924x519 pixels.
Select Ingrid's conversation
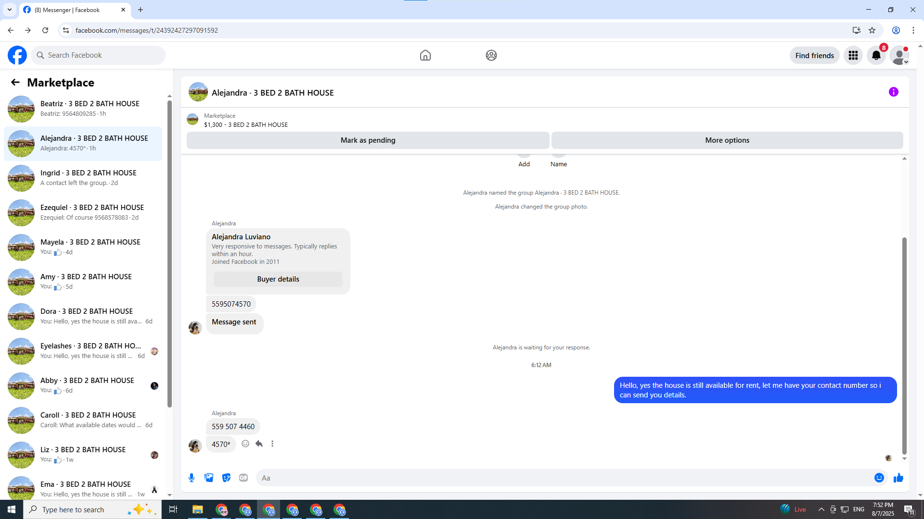pyautogui.click(x=83, y=178)
